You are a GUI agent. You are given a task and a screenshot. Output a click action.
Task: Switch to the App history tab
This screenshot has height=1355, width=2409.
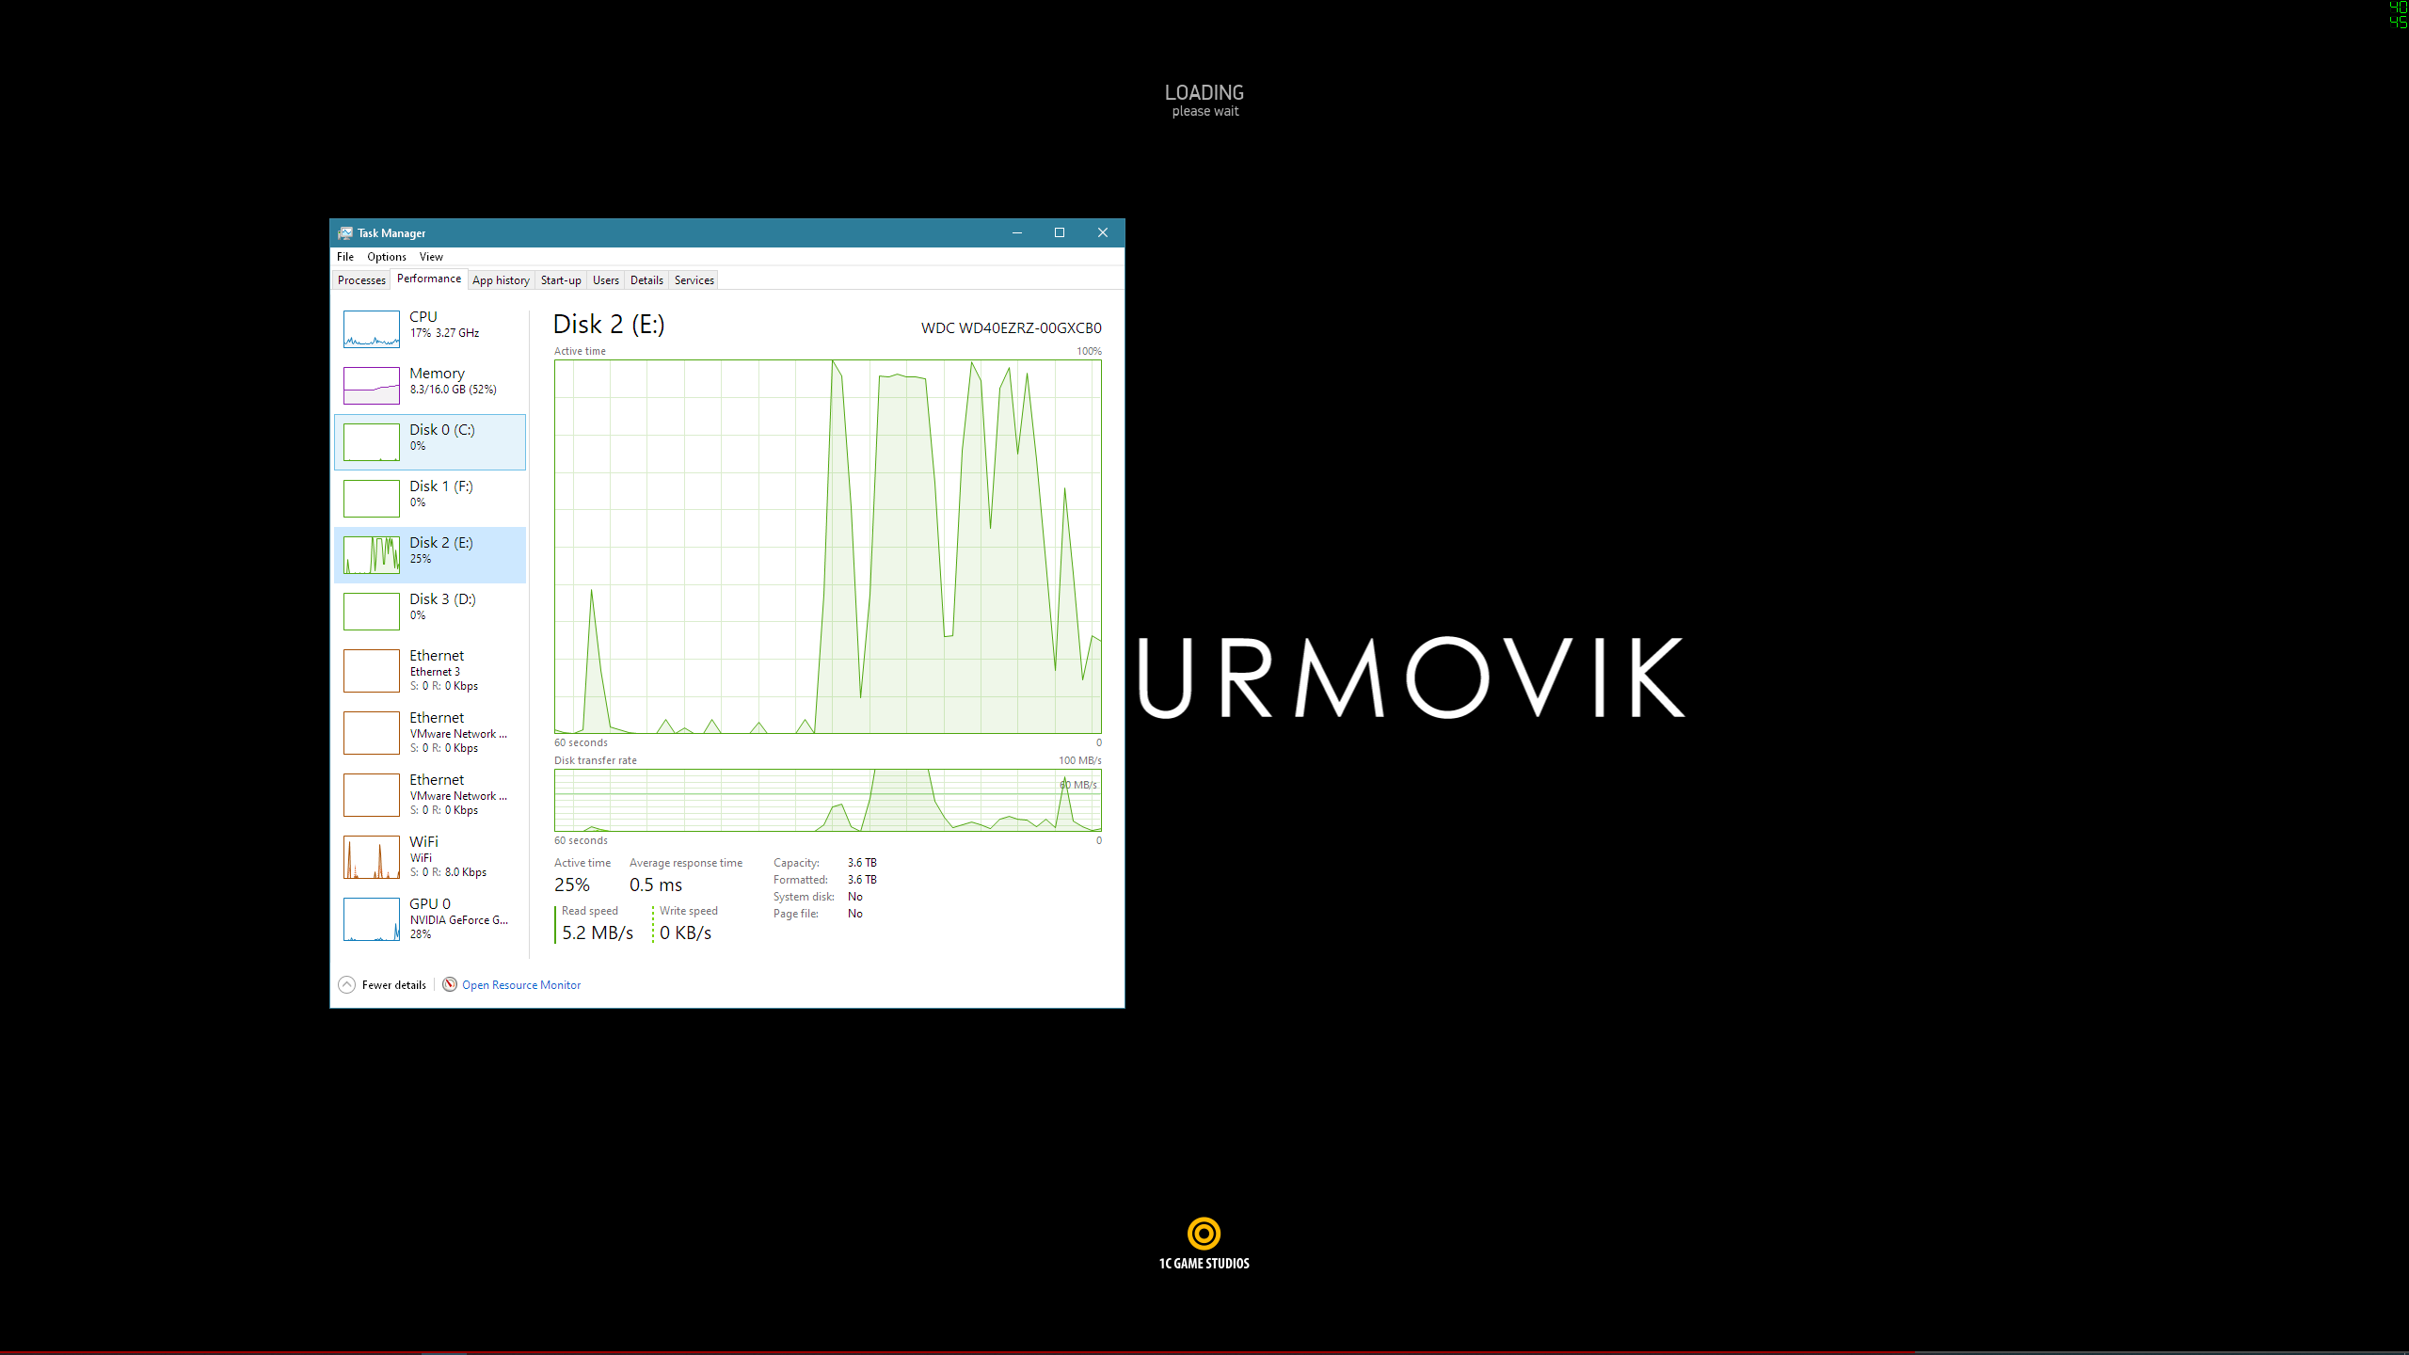point(501,280)
